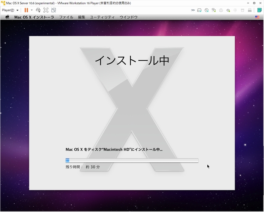Click the greyed second printer device icon
This screenshot has height=212, width=264.
tap(249, 10)
